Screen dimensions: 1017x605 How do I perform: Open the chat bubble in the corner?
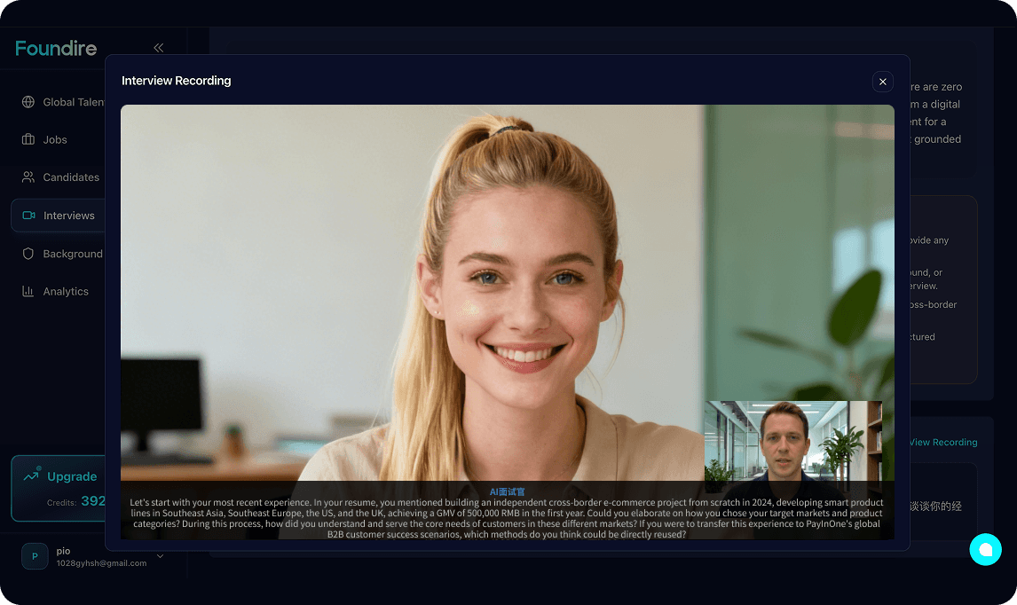coord(986,549)
